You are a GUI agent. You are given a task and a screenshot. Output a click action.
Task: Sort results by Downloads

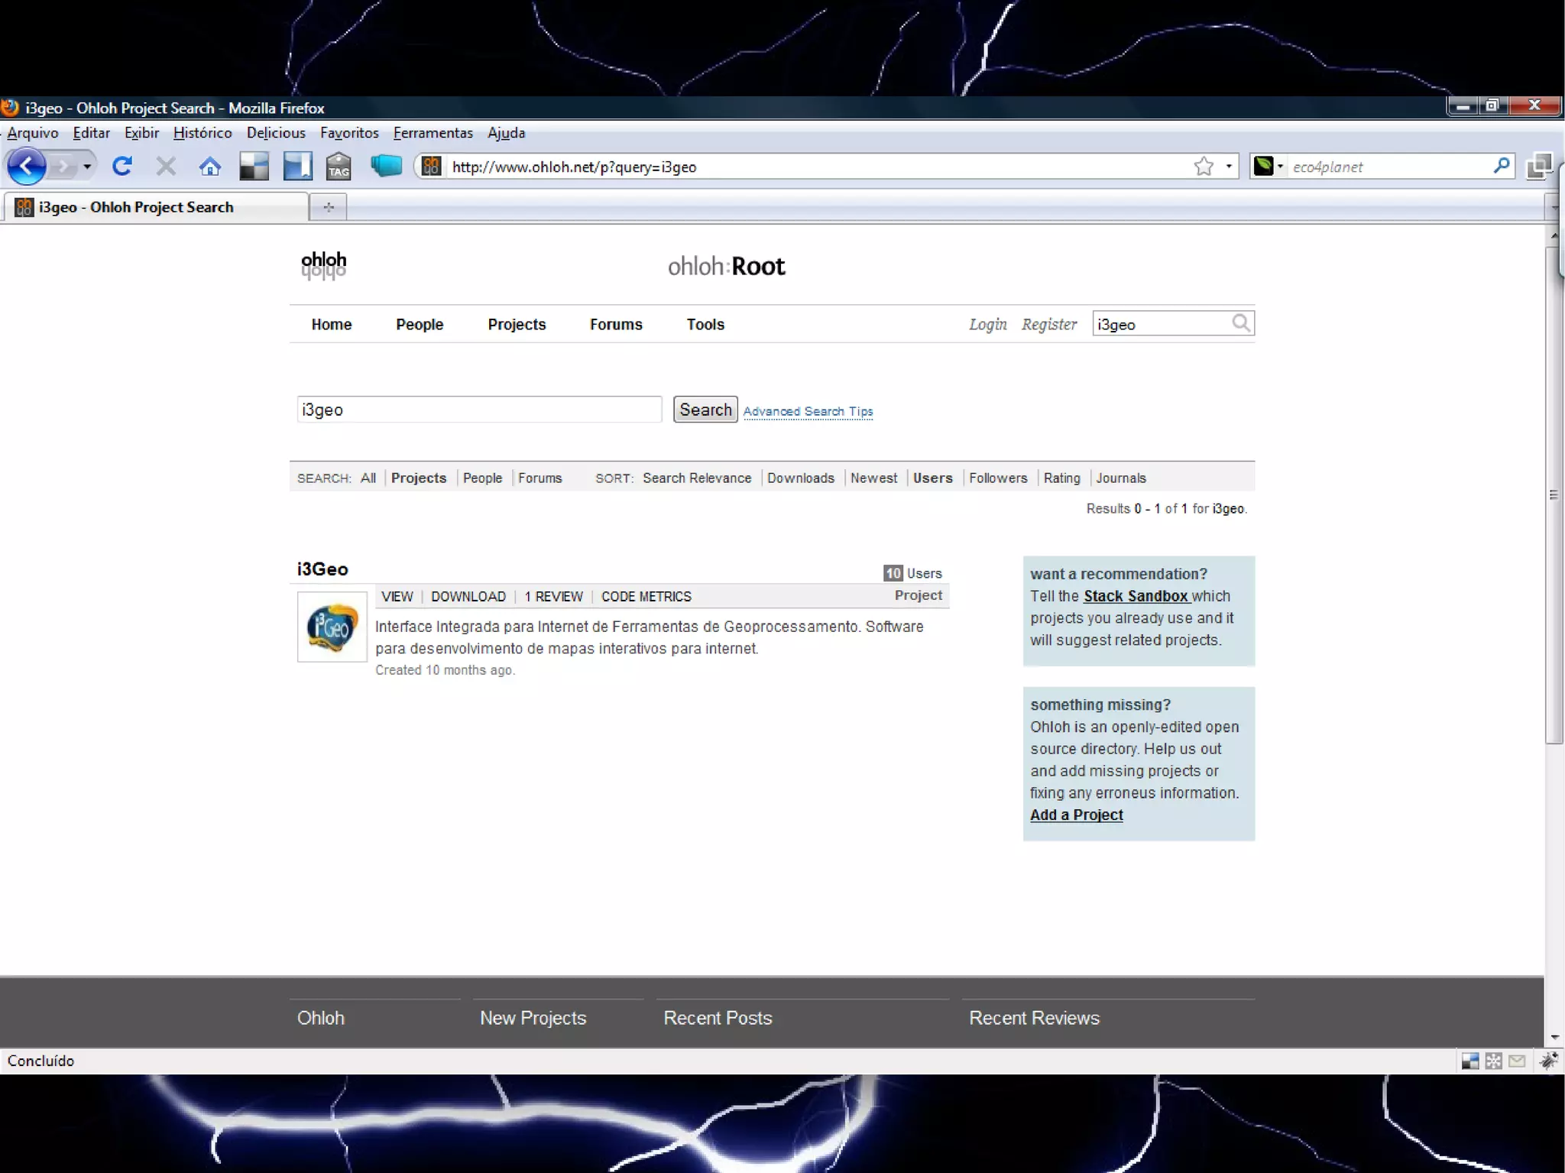(x=800, y=478)
